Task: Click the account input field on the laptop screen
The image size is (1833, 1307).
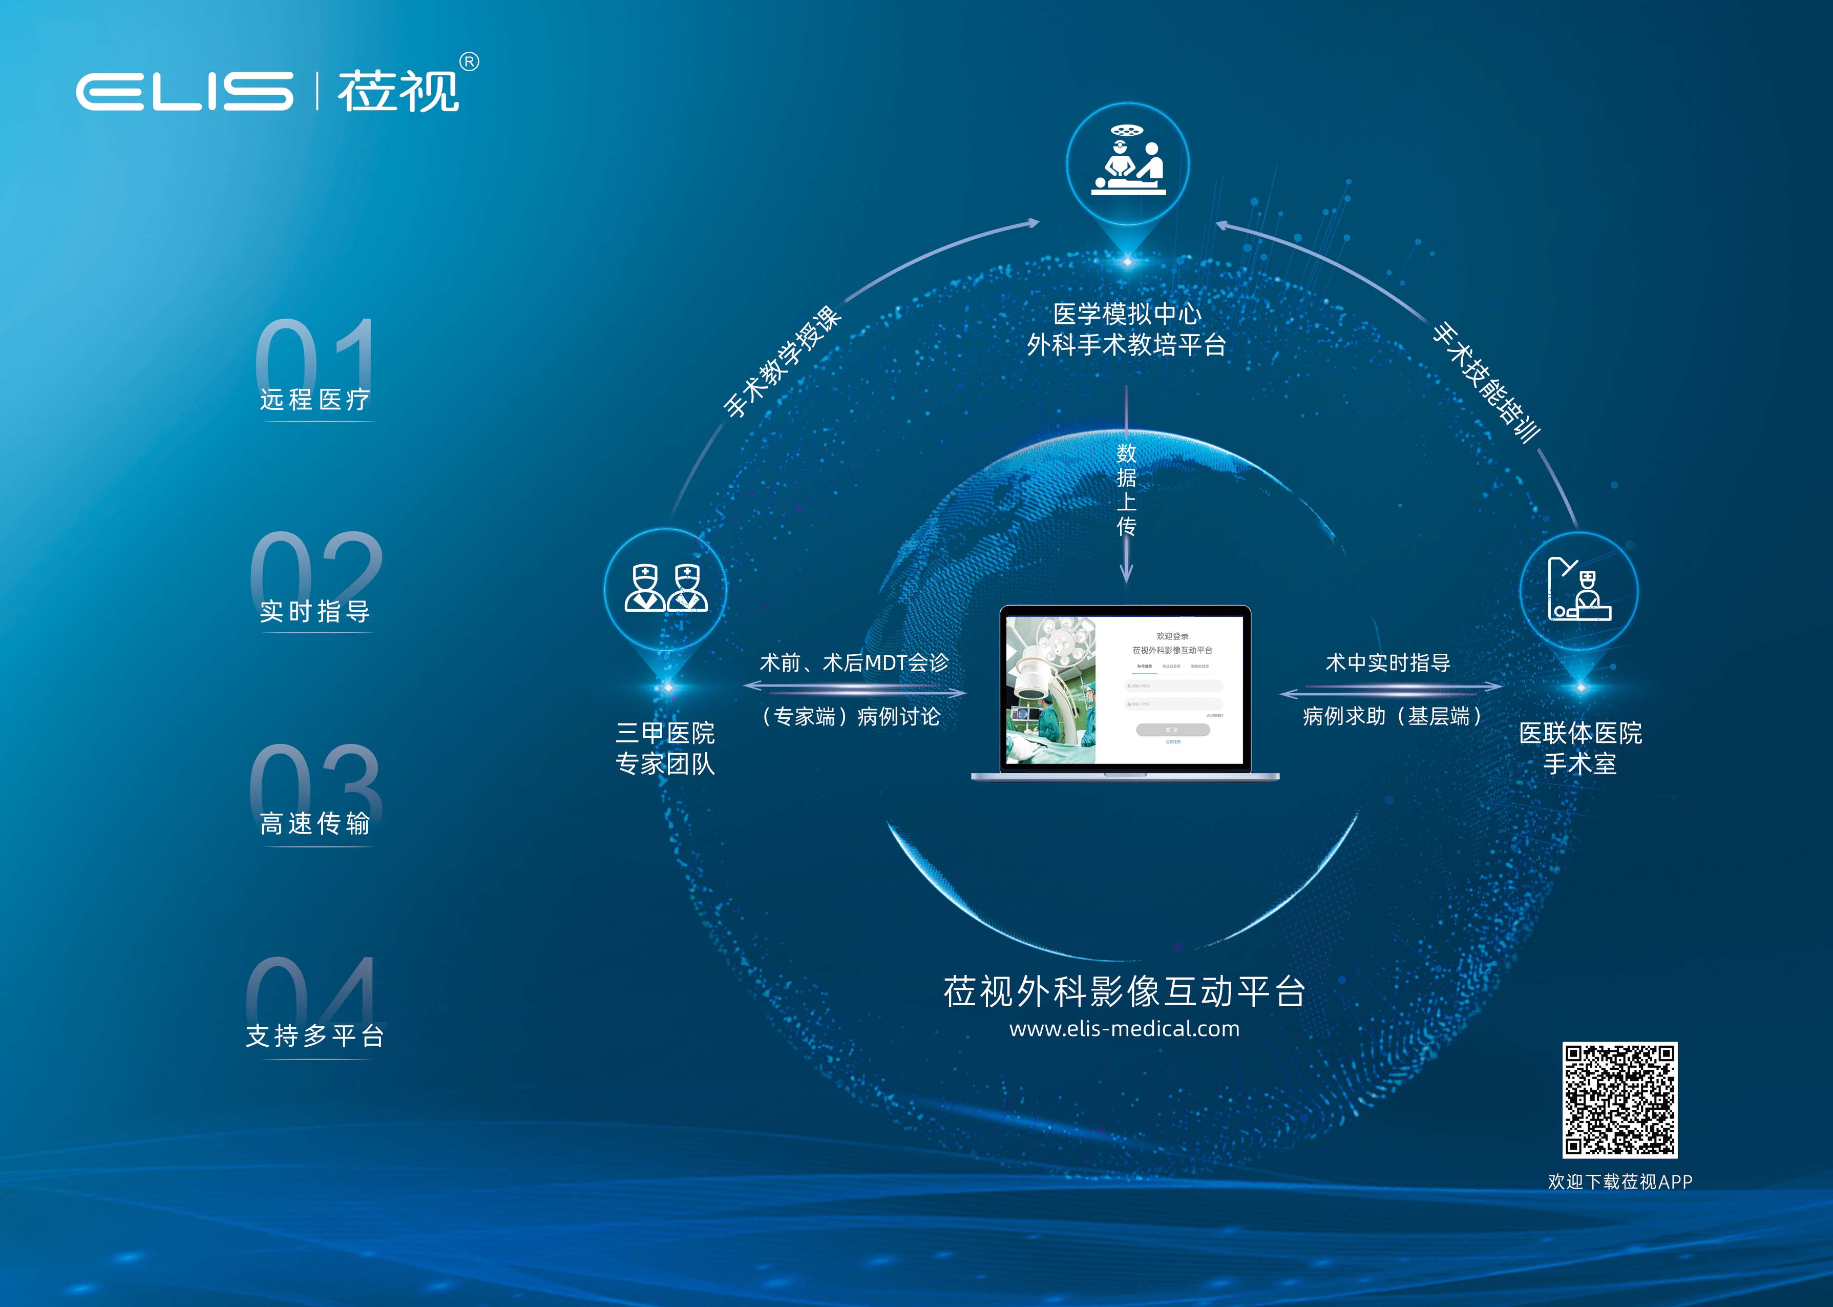Action: (1173, 686)
